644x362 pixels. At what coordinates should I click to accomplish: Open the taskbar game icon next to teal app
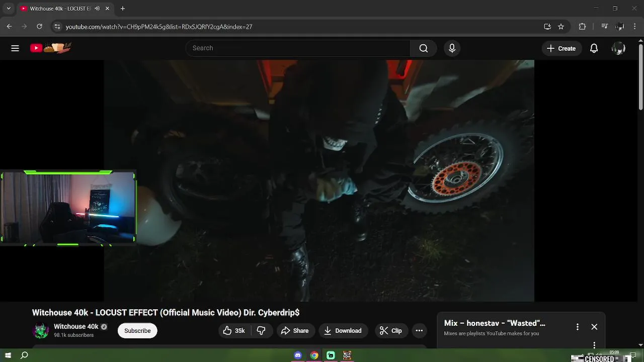[347, 355]
